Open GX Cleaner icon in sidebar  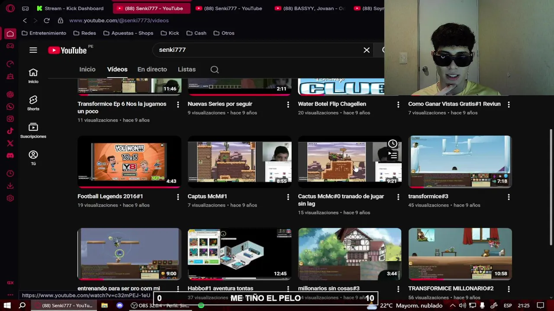point(10,76)
